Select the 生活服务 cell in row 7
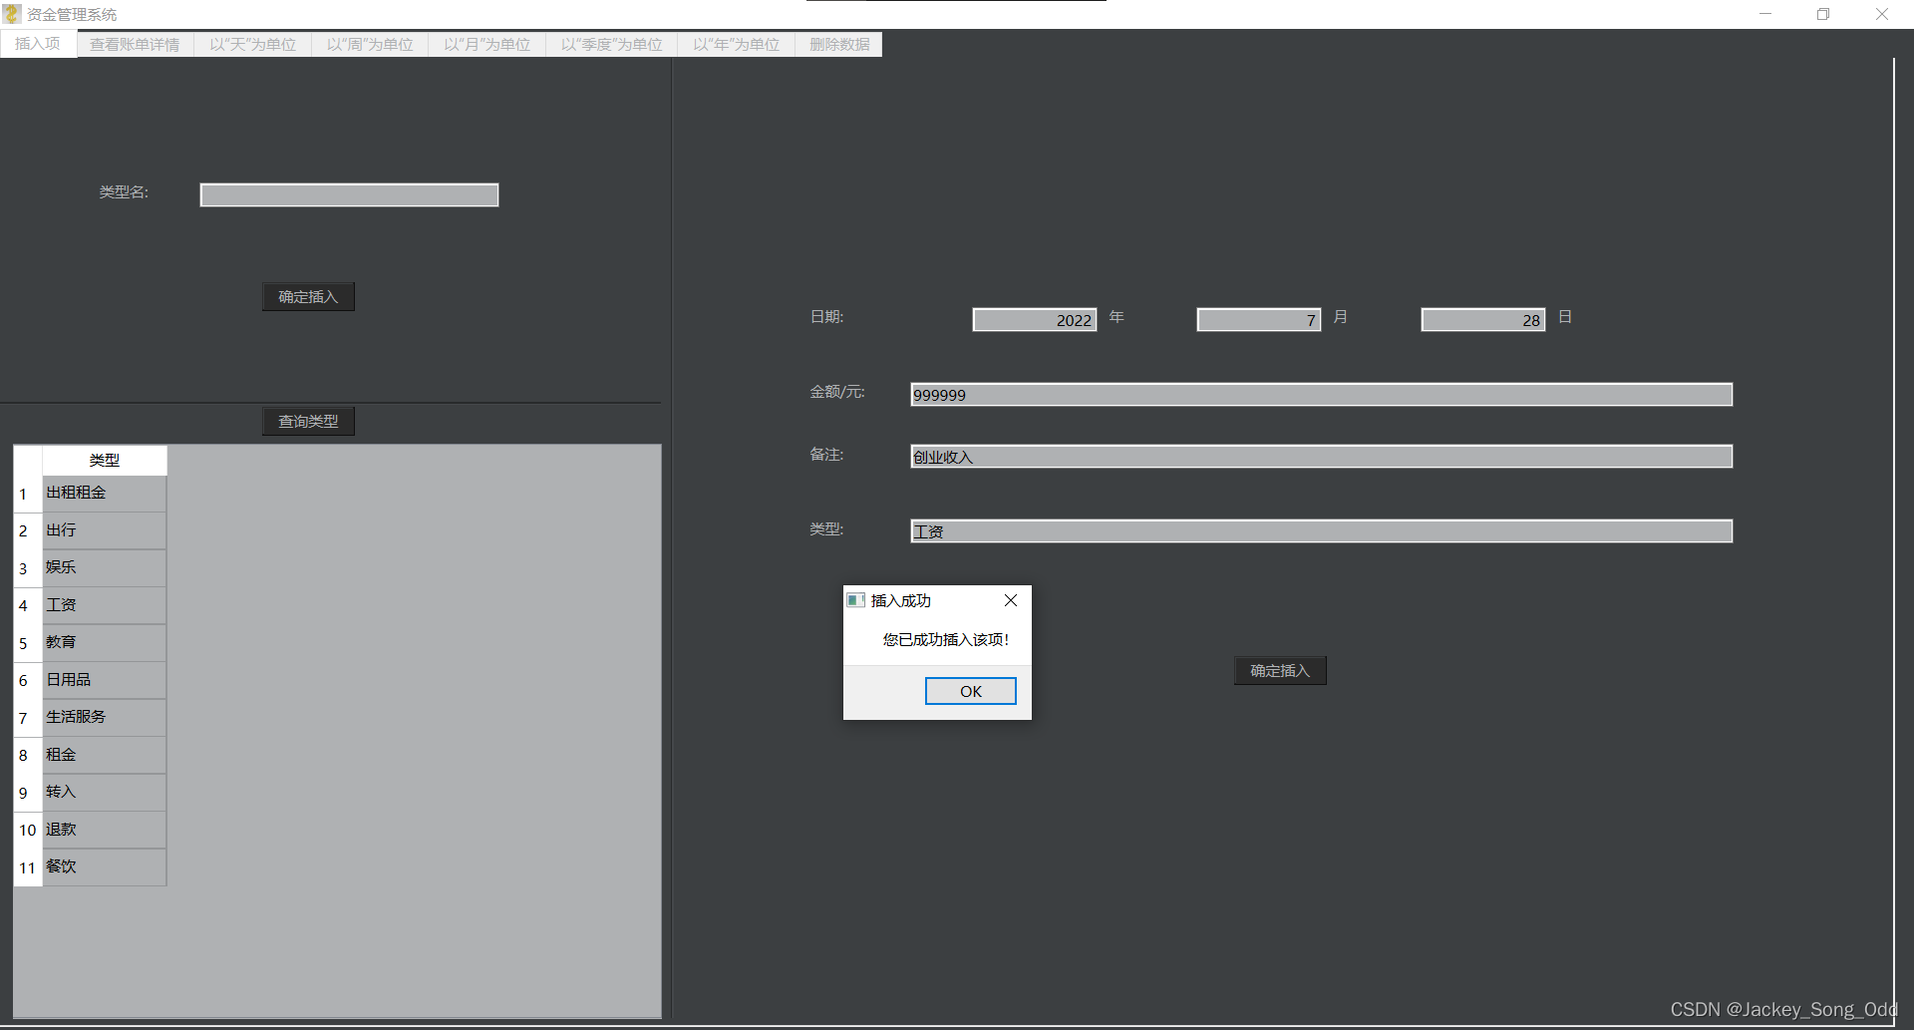Screen dimensions: 1914x1030 click(x=105, y=718)
